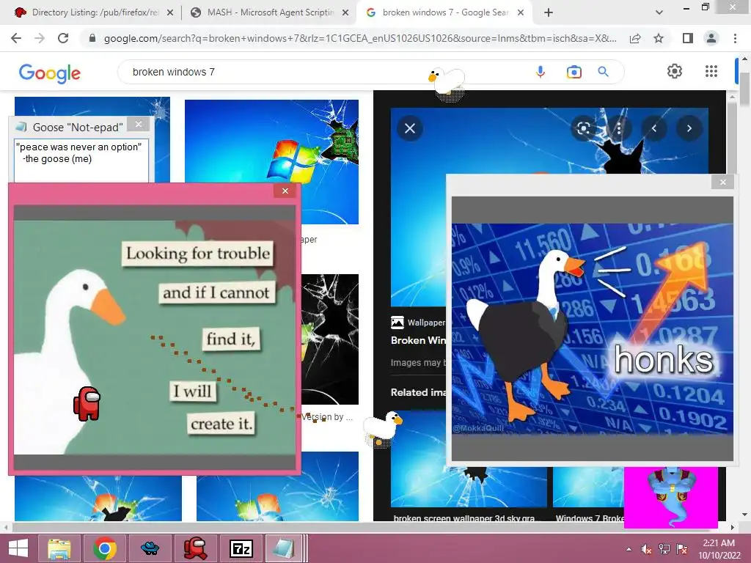
Task: Open a new browser tab
Action: click(549, 12)
